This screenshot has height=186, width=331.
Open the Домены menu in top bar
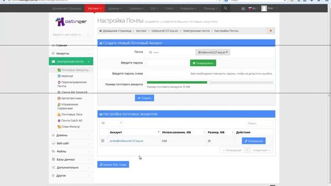[115, 8]
